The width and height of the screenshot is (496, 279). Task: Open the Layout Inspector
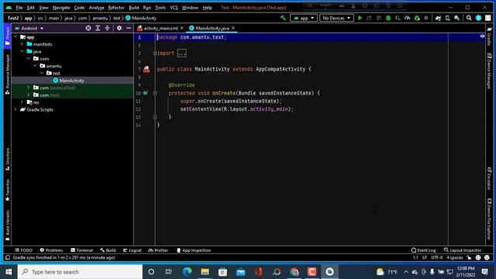point(462,250)
